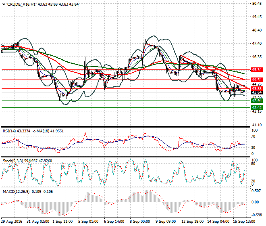Select the 42.94 green support label
The width and height of the screenshot is (266, 226).
point(257,101)
